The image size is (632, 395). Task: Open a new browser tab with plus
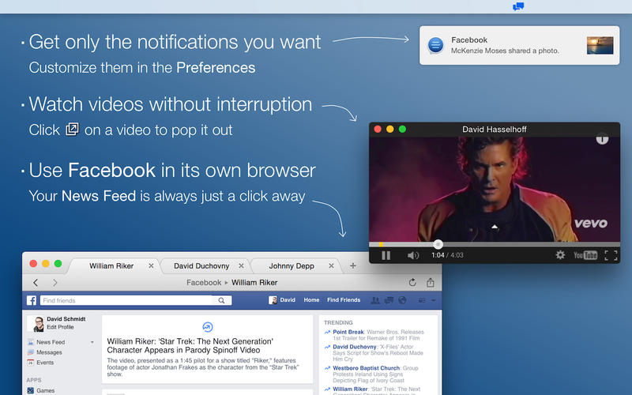click(x=352, y=265)
